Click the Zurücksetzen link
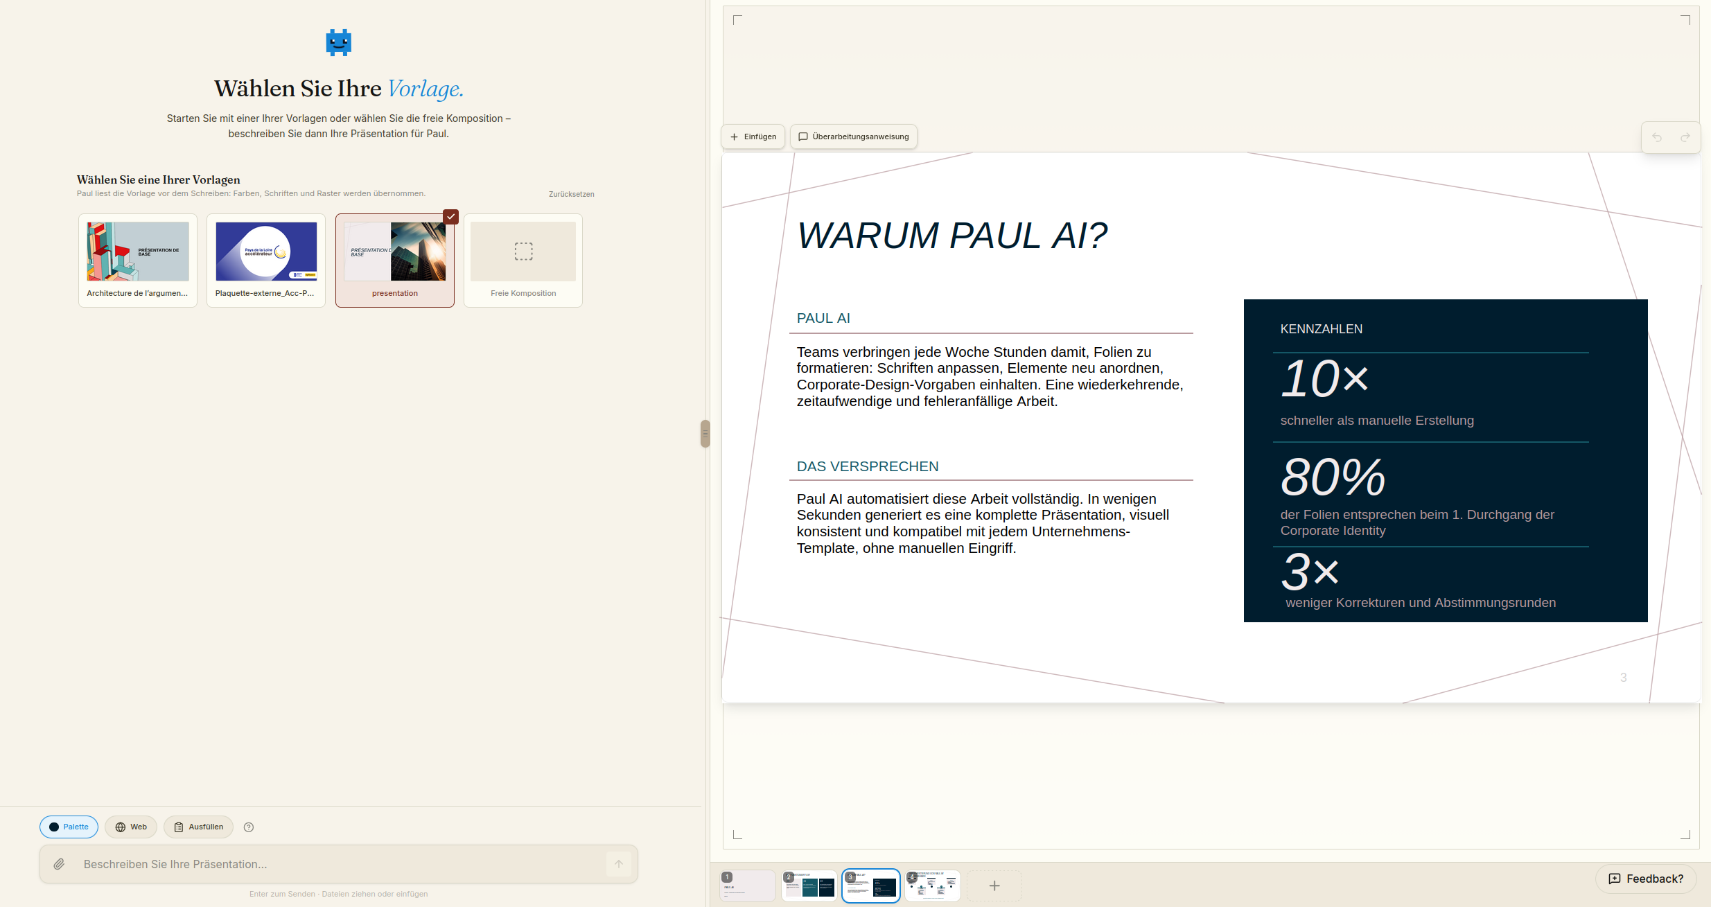This screenshot has width=1711, height=907. point(572,194)
